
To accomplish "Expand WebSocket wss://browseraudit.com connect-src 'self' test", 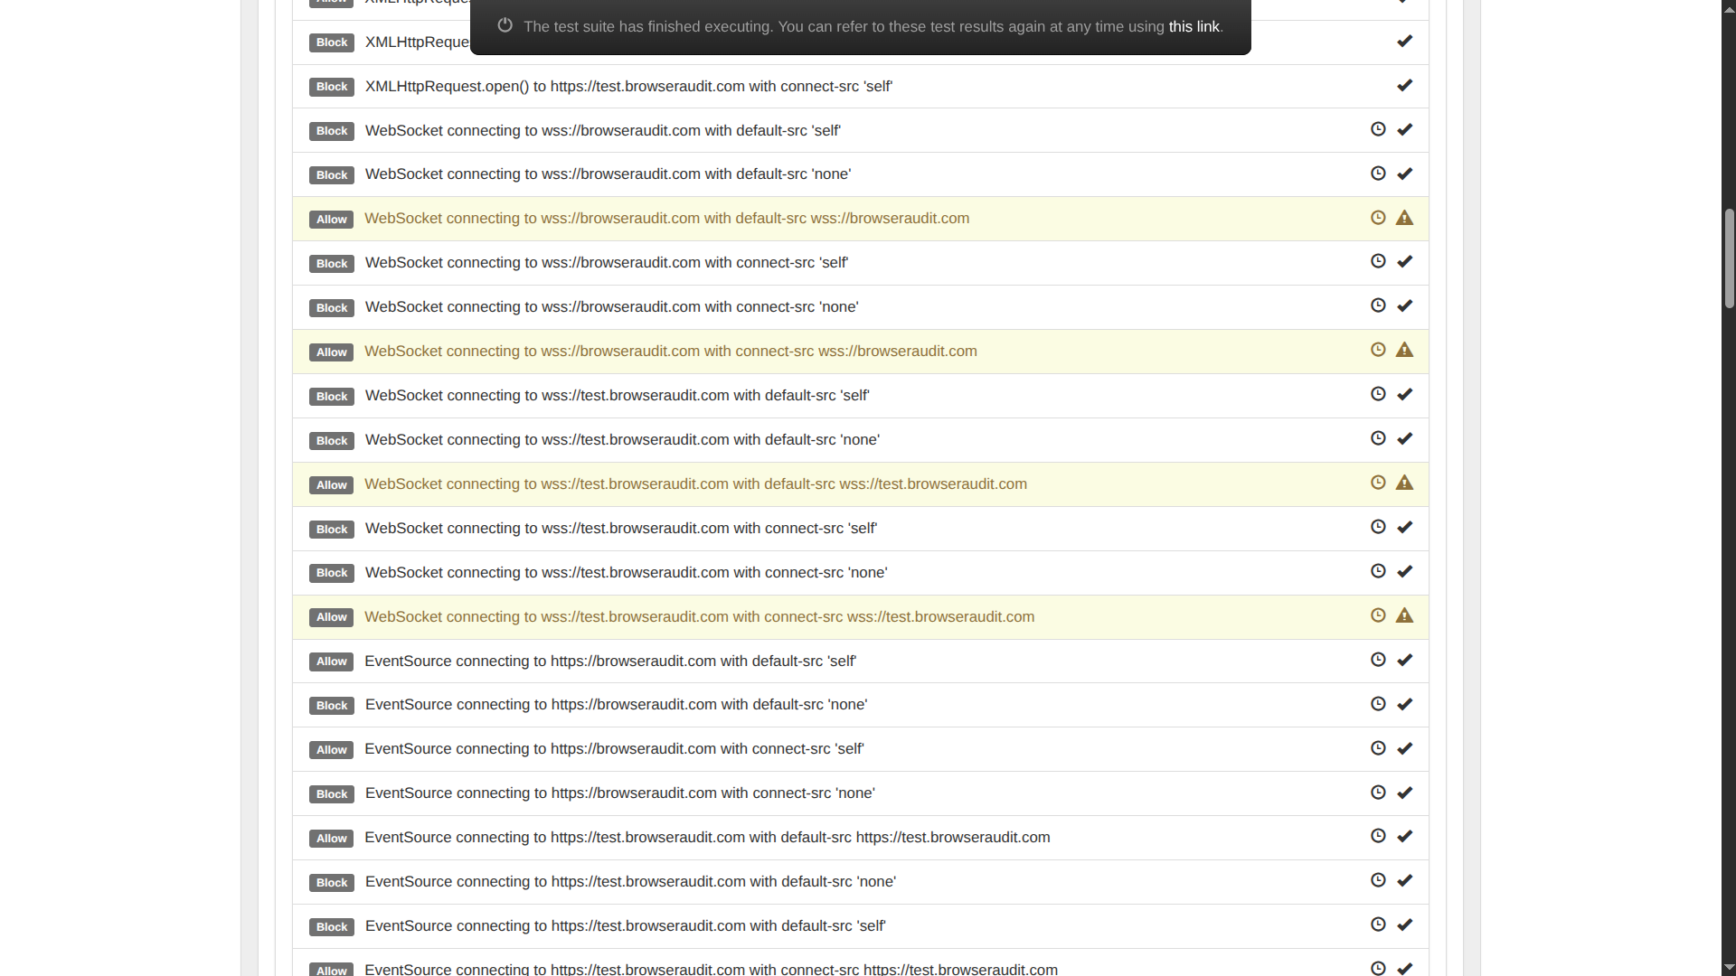I will [x=606, y=263].
